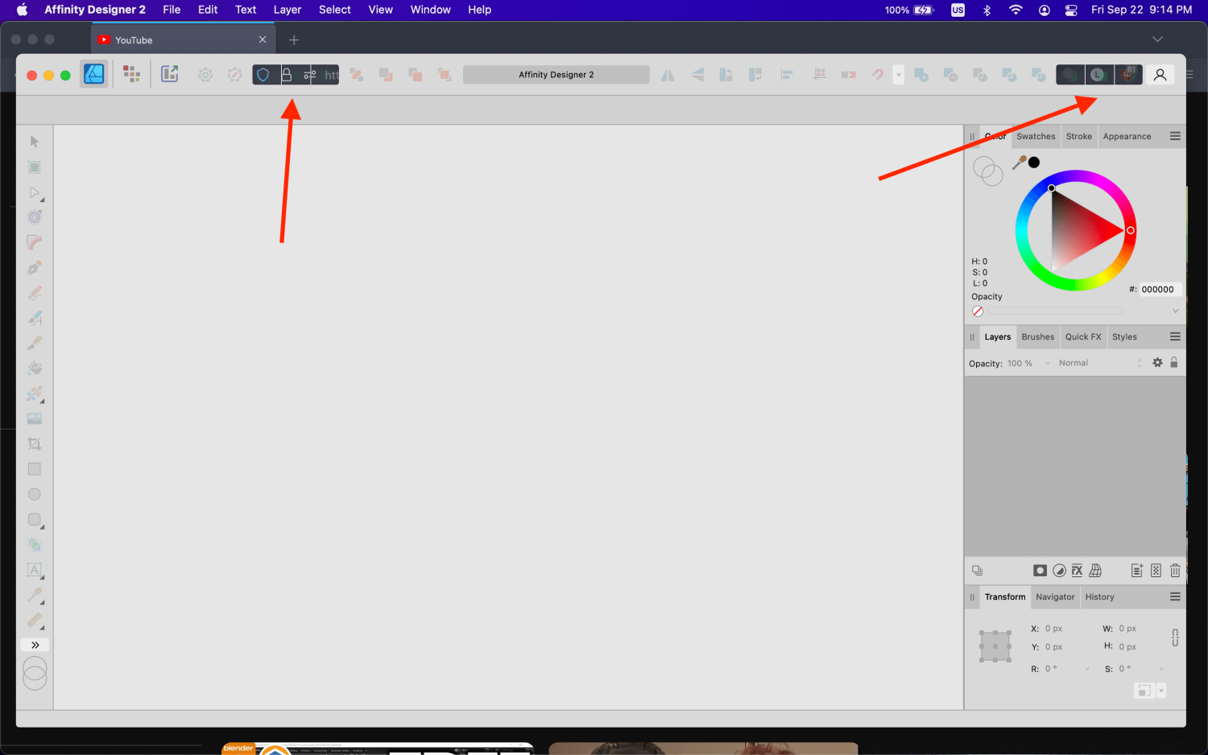Screen dimensions: 1208x755
Task: Select the Vector Crop tool
Action: (x=34, y=444)
